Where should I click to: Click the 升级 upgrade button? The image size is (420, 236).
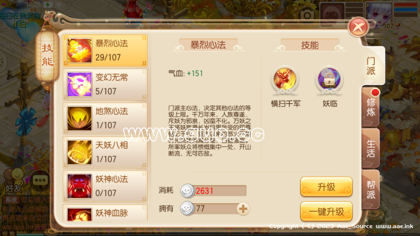point(326,187)
